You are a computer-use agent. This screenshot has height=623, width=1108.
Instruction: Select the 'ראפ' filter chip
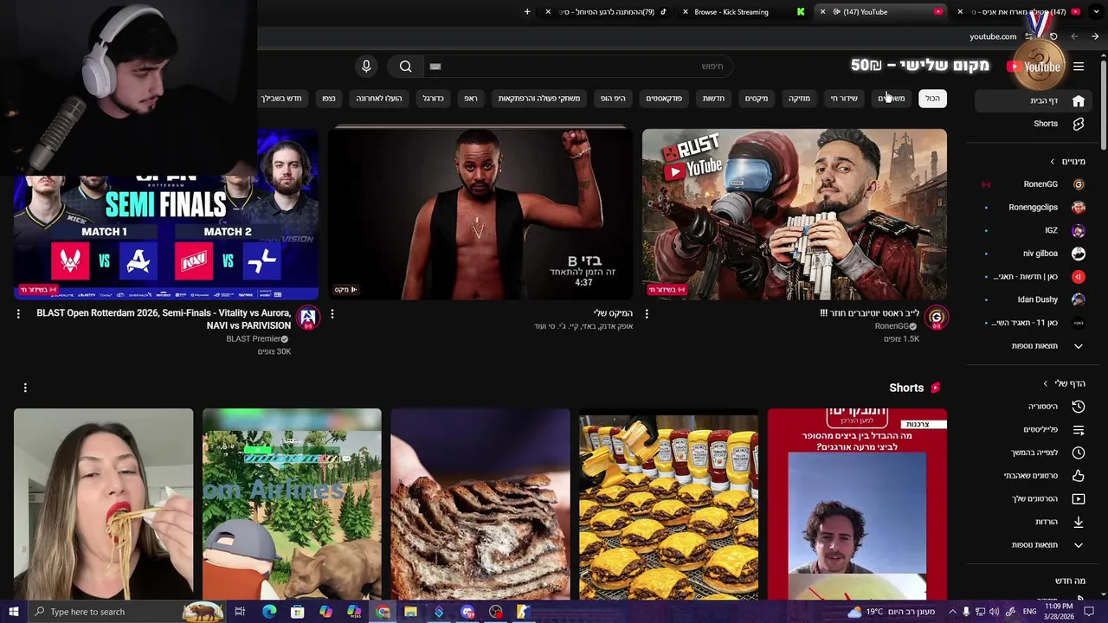pos(471,99)
